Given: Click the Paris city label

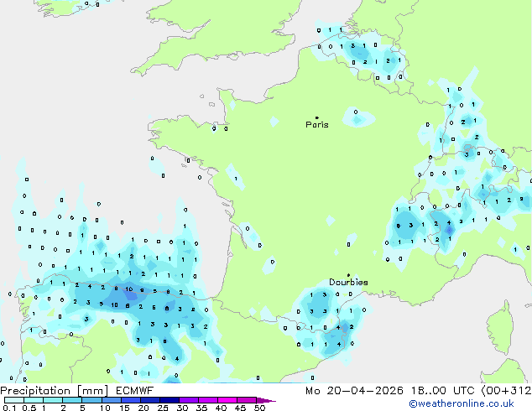Looking at the screenshot, I should pyautogui.click(x=317, y=125).
